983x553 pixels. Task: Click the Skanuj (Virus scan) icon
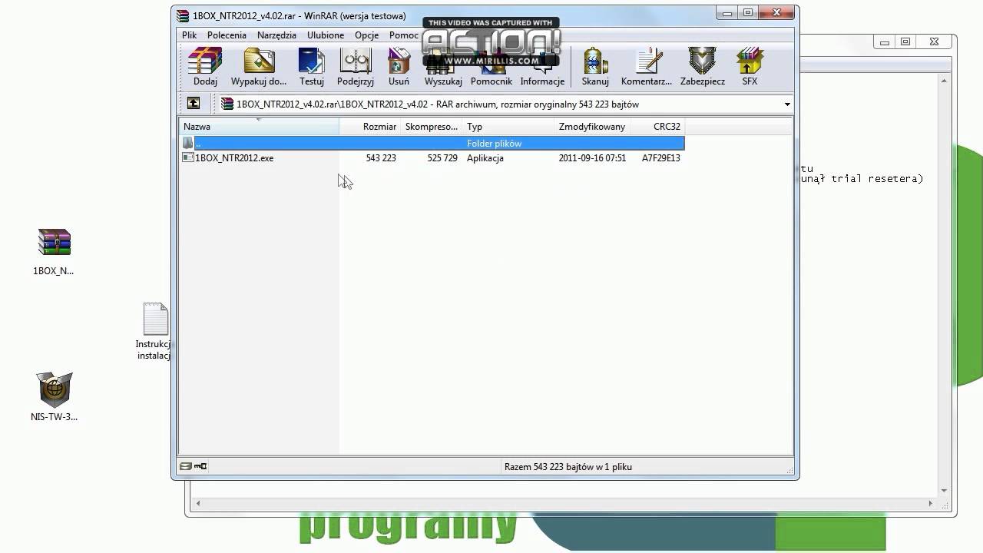595,67
